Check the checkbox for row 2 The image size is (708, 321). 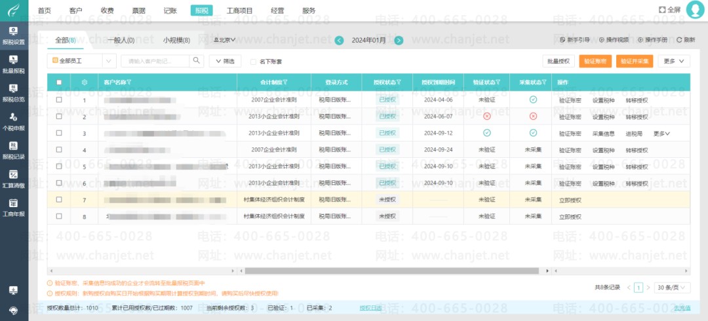tap(59, 117)
